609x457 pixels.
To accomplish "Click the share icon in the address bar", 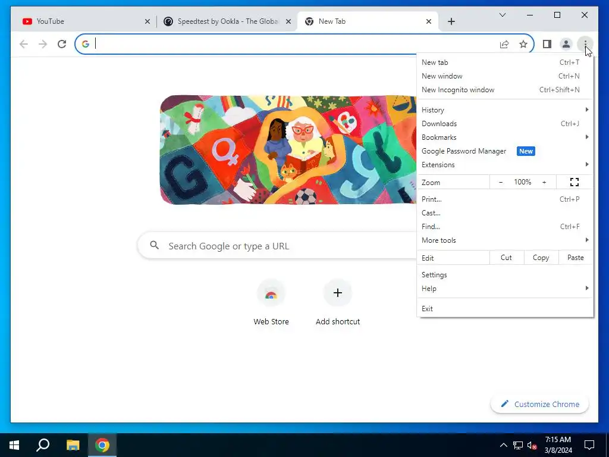I will [504, 44].
